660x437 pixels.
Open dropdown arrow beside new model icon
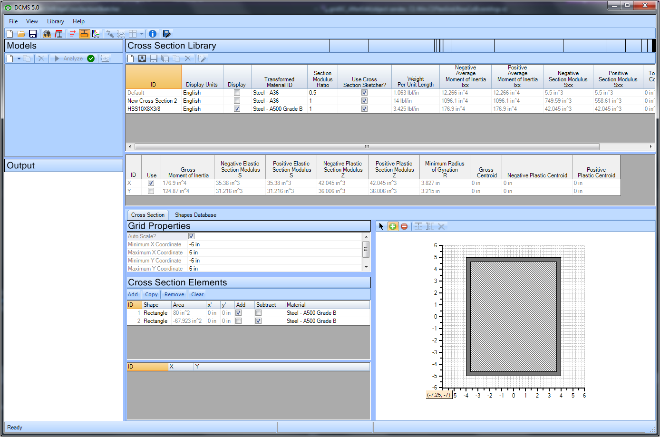[19, 58]
